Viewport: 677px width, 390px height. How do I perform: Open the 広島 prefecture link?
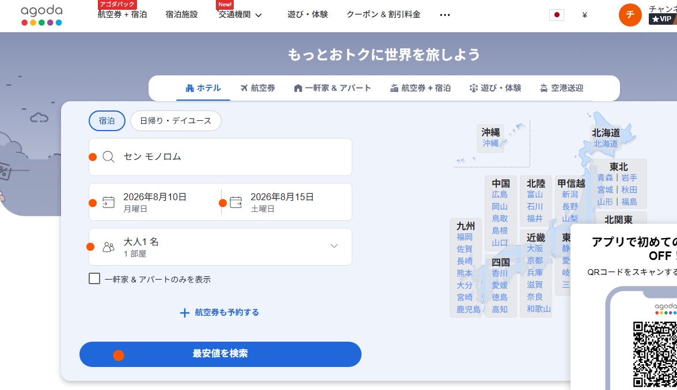(x=500, y=194)
